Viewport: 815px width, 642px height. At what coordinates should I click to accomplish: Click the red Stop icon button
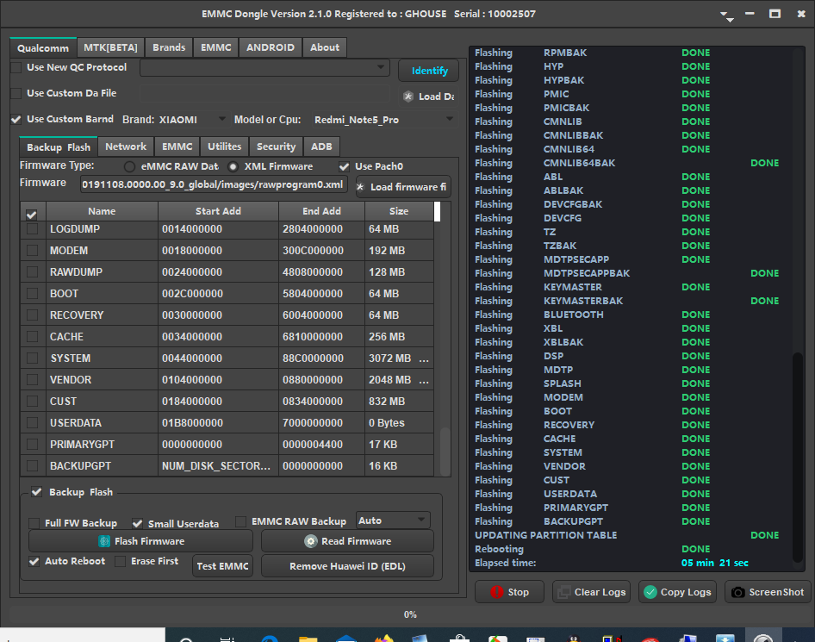click(496, 592)
